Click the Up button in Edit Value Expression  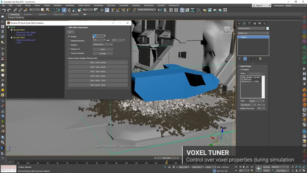click(70, 32)
